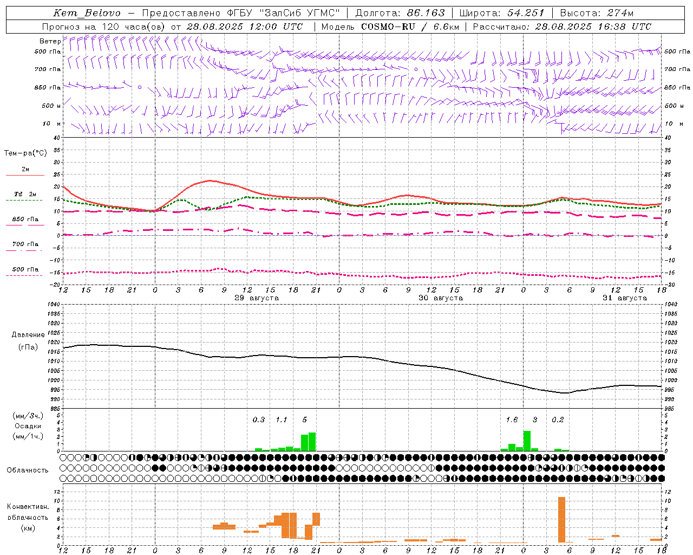
Task: Click the 0.2 precipitation total
Action: [x=558, y=420]
